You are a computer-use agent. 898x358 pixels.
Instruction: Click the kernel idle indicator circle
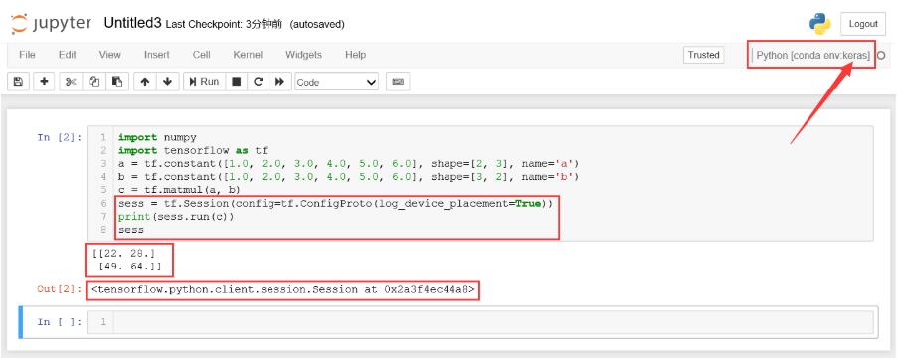click(881, 55)
